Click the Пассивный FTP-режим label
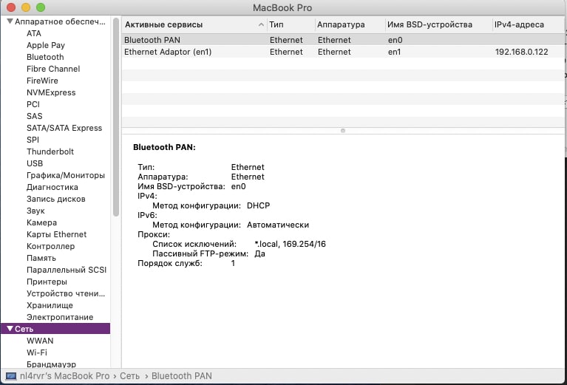 coord(200,253)
